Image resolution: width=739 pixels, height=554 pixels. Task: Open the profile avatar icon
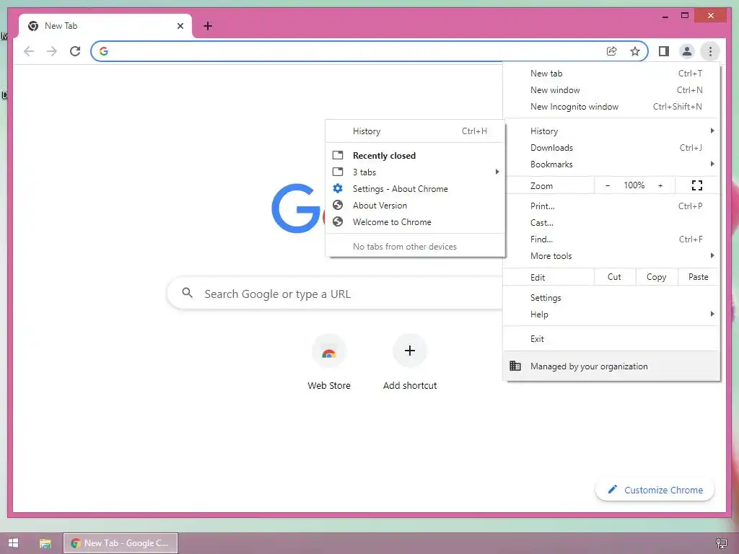coord(687,51)
